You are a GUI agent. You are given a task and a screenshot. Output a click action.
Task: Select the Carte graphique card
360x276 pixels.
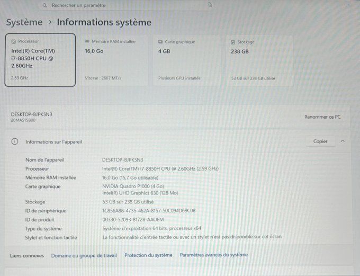click(187, 61)
